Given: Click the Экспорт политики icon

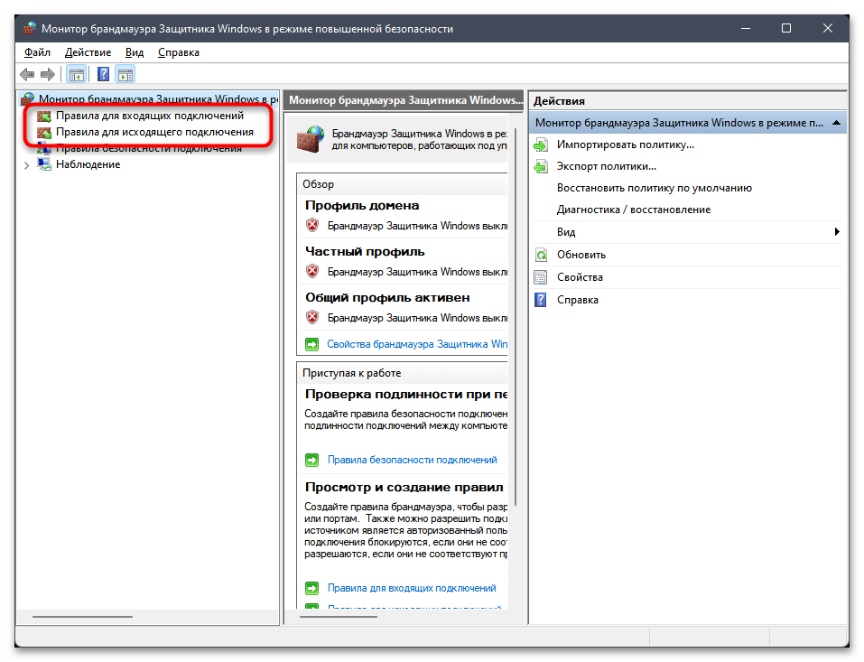Looking at the screenshot, I should tap(541, 166).
